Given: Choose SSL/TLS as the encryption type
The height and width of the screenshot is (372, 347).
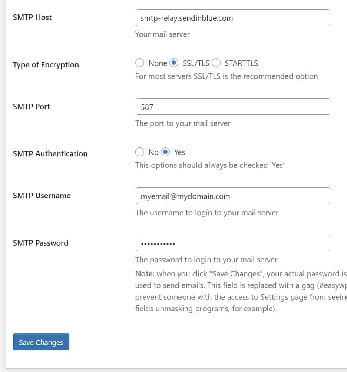Looking at the screenshot, I should tap(174, 63).
